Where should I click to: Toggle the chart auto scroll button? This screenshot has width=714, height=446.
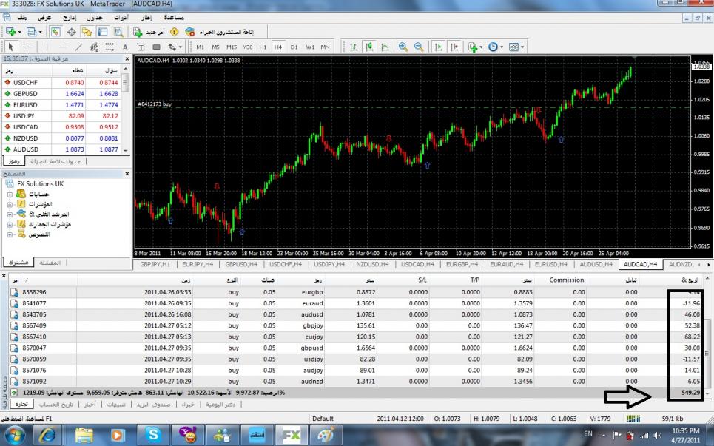pyautogui.click(x=438, y=47)
